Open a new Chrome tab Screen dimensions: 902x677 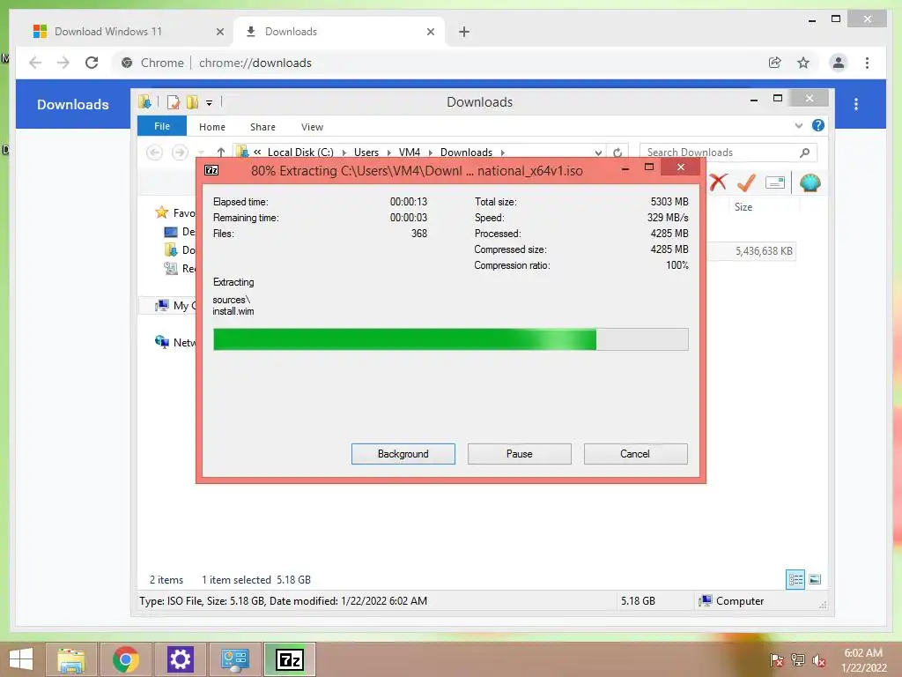tap(463, 32)
